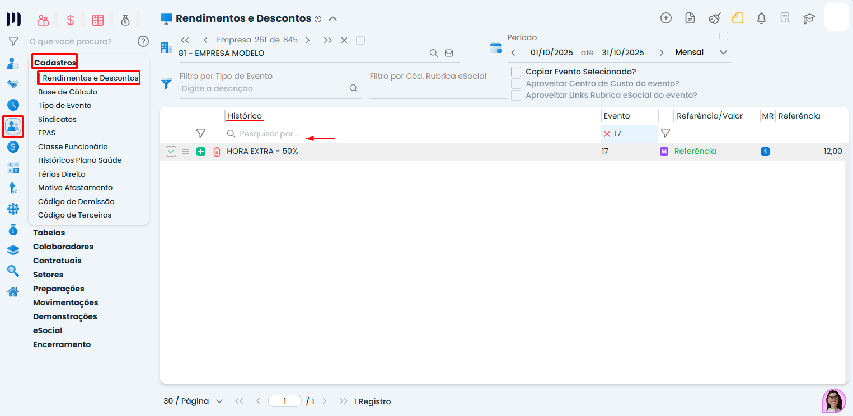This screenshot has width=853, height=416.
Task: Open the home icon in the left sidebar
Action: click(13, 291)
